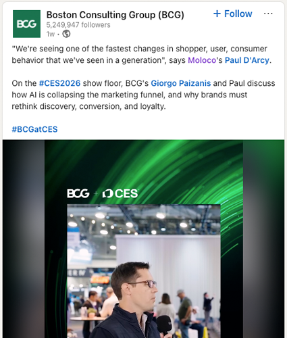The width and height of the screenshot is (287, 338).
Task: Click the 5,249,947 followers count
Action: [x=78, y=25]
